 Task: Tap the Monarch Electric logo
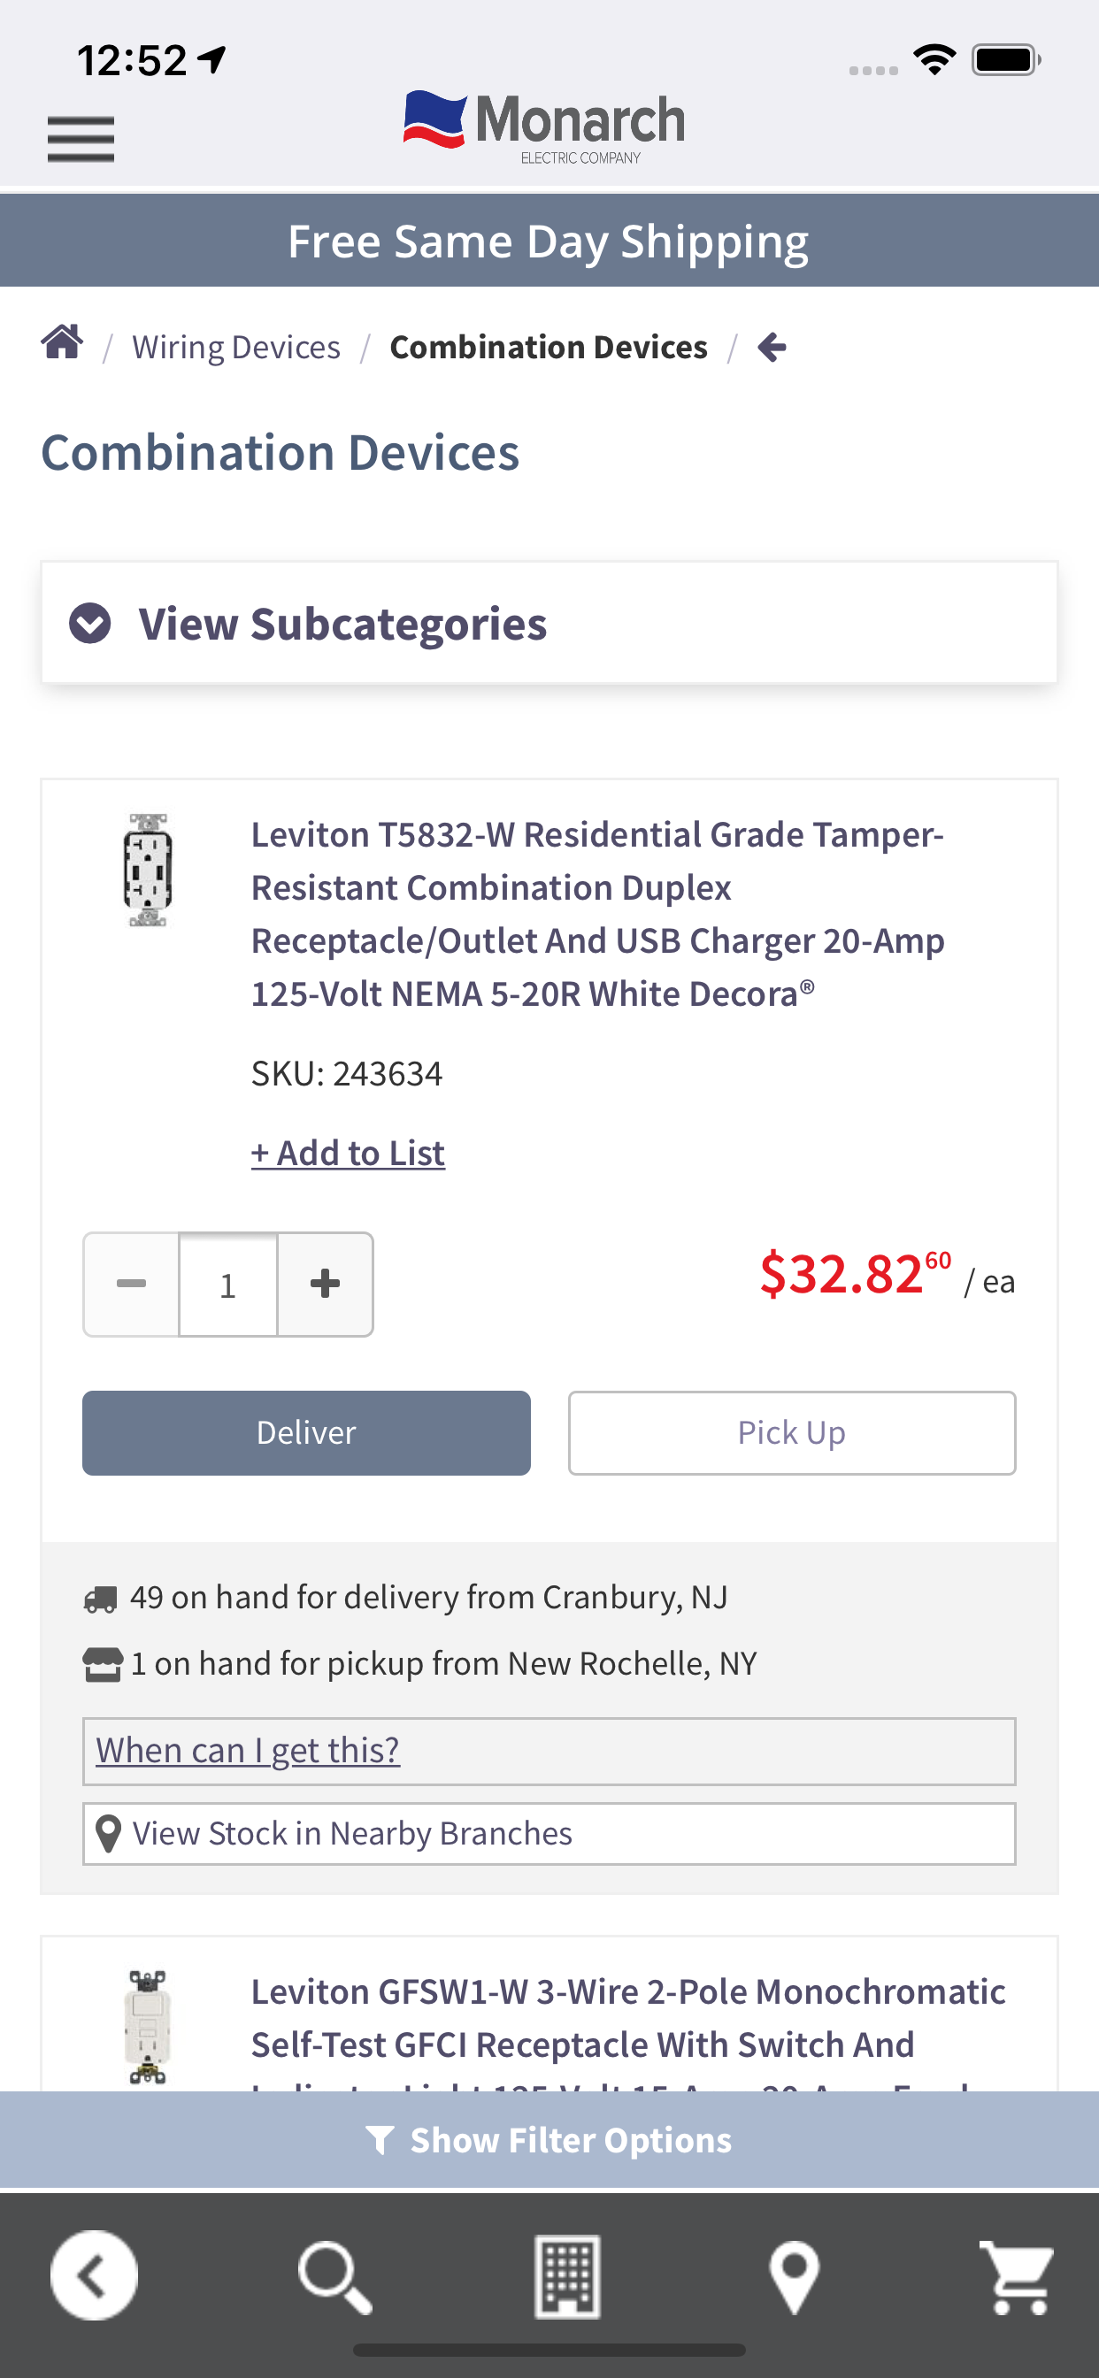click(545, 127)
